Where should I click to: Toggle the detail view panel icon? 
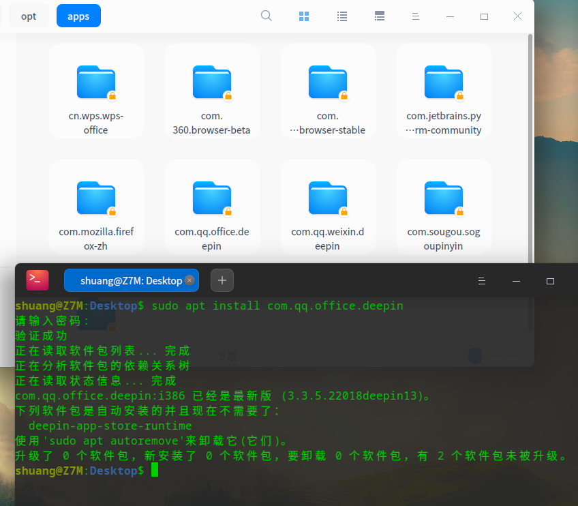pos(380,16)
